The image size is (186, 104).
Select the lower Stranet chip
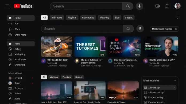click(79, 77)
